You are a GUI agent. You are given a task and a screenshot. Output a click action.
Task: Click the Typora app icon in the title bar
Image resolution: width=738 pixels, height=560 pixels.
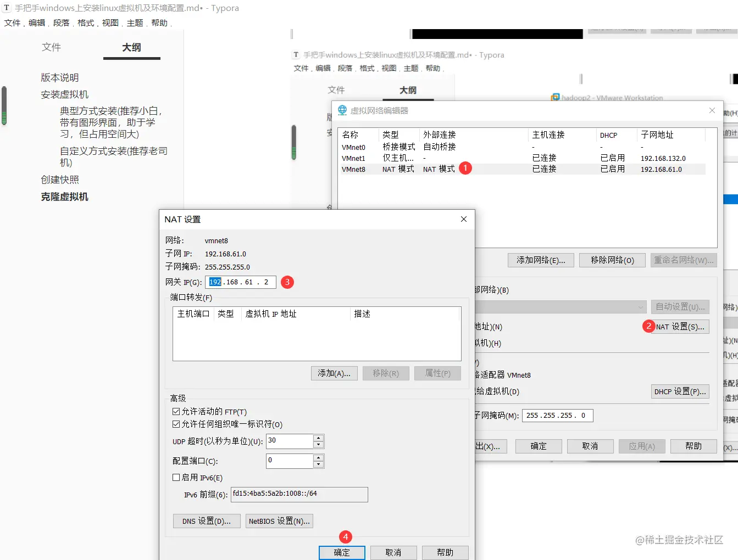(7, 8)
